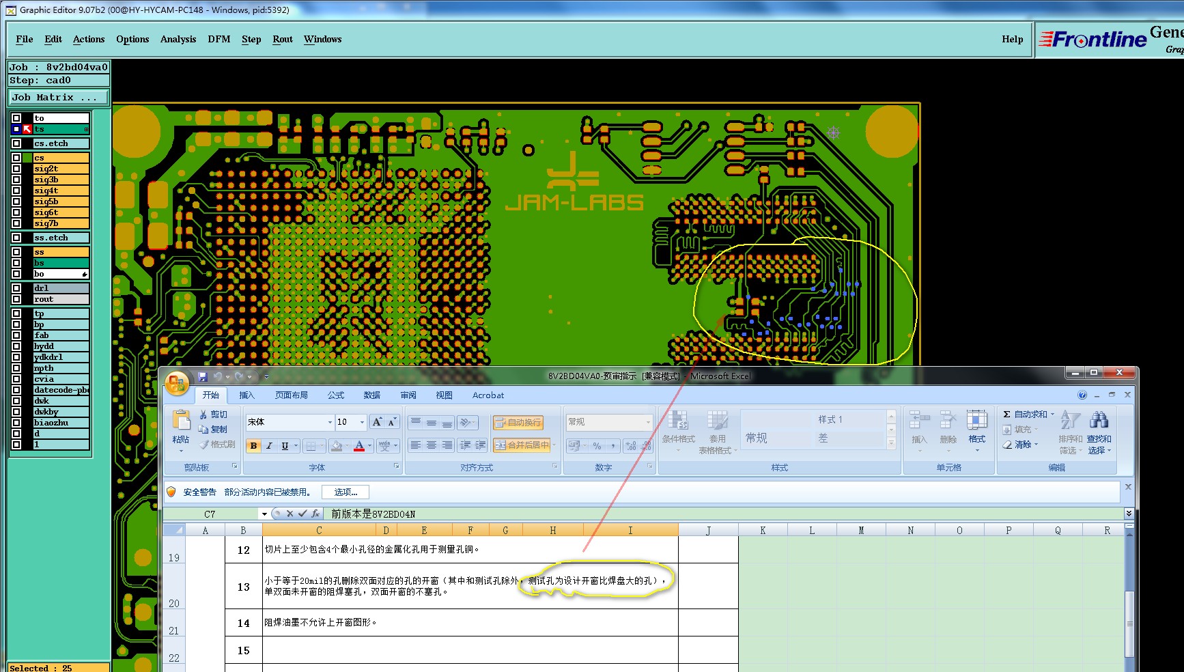
Task: Open the font size 10 dropdown
Action: coord(362,422)
